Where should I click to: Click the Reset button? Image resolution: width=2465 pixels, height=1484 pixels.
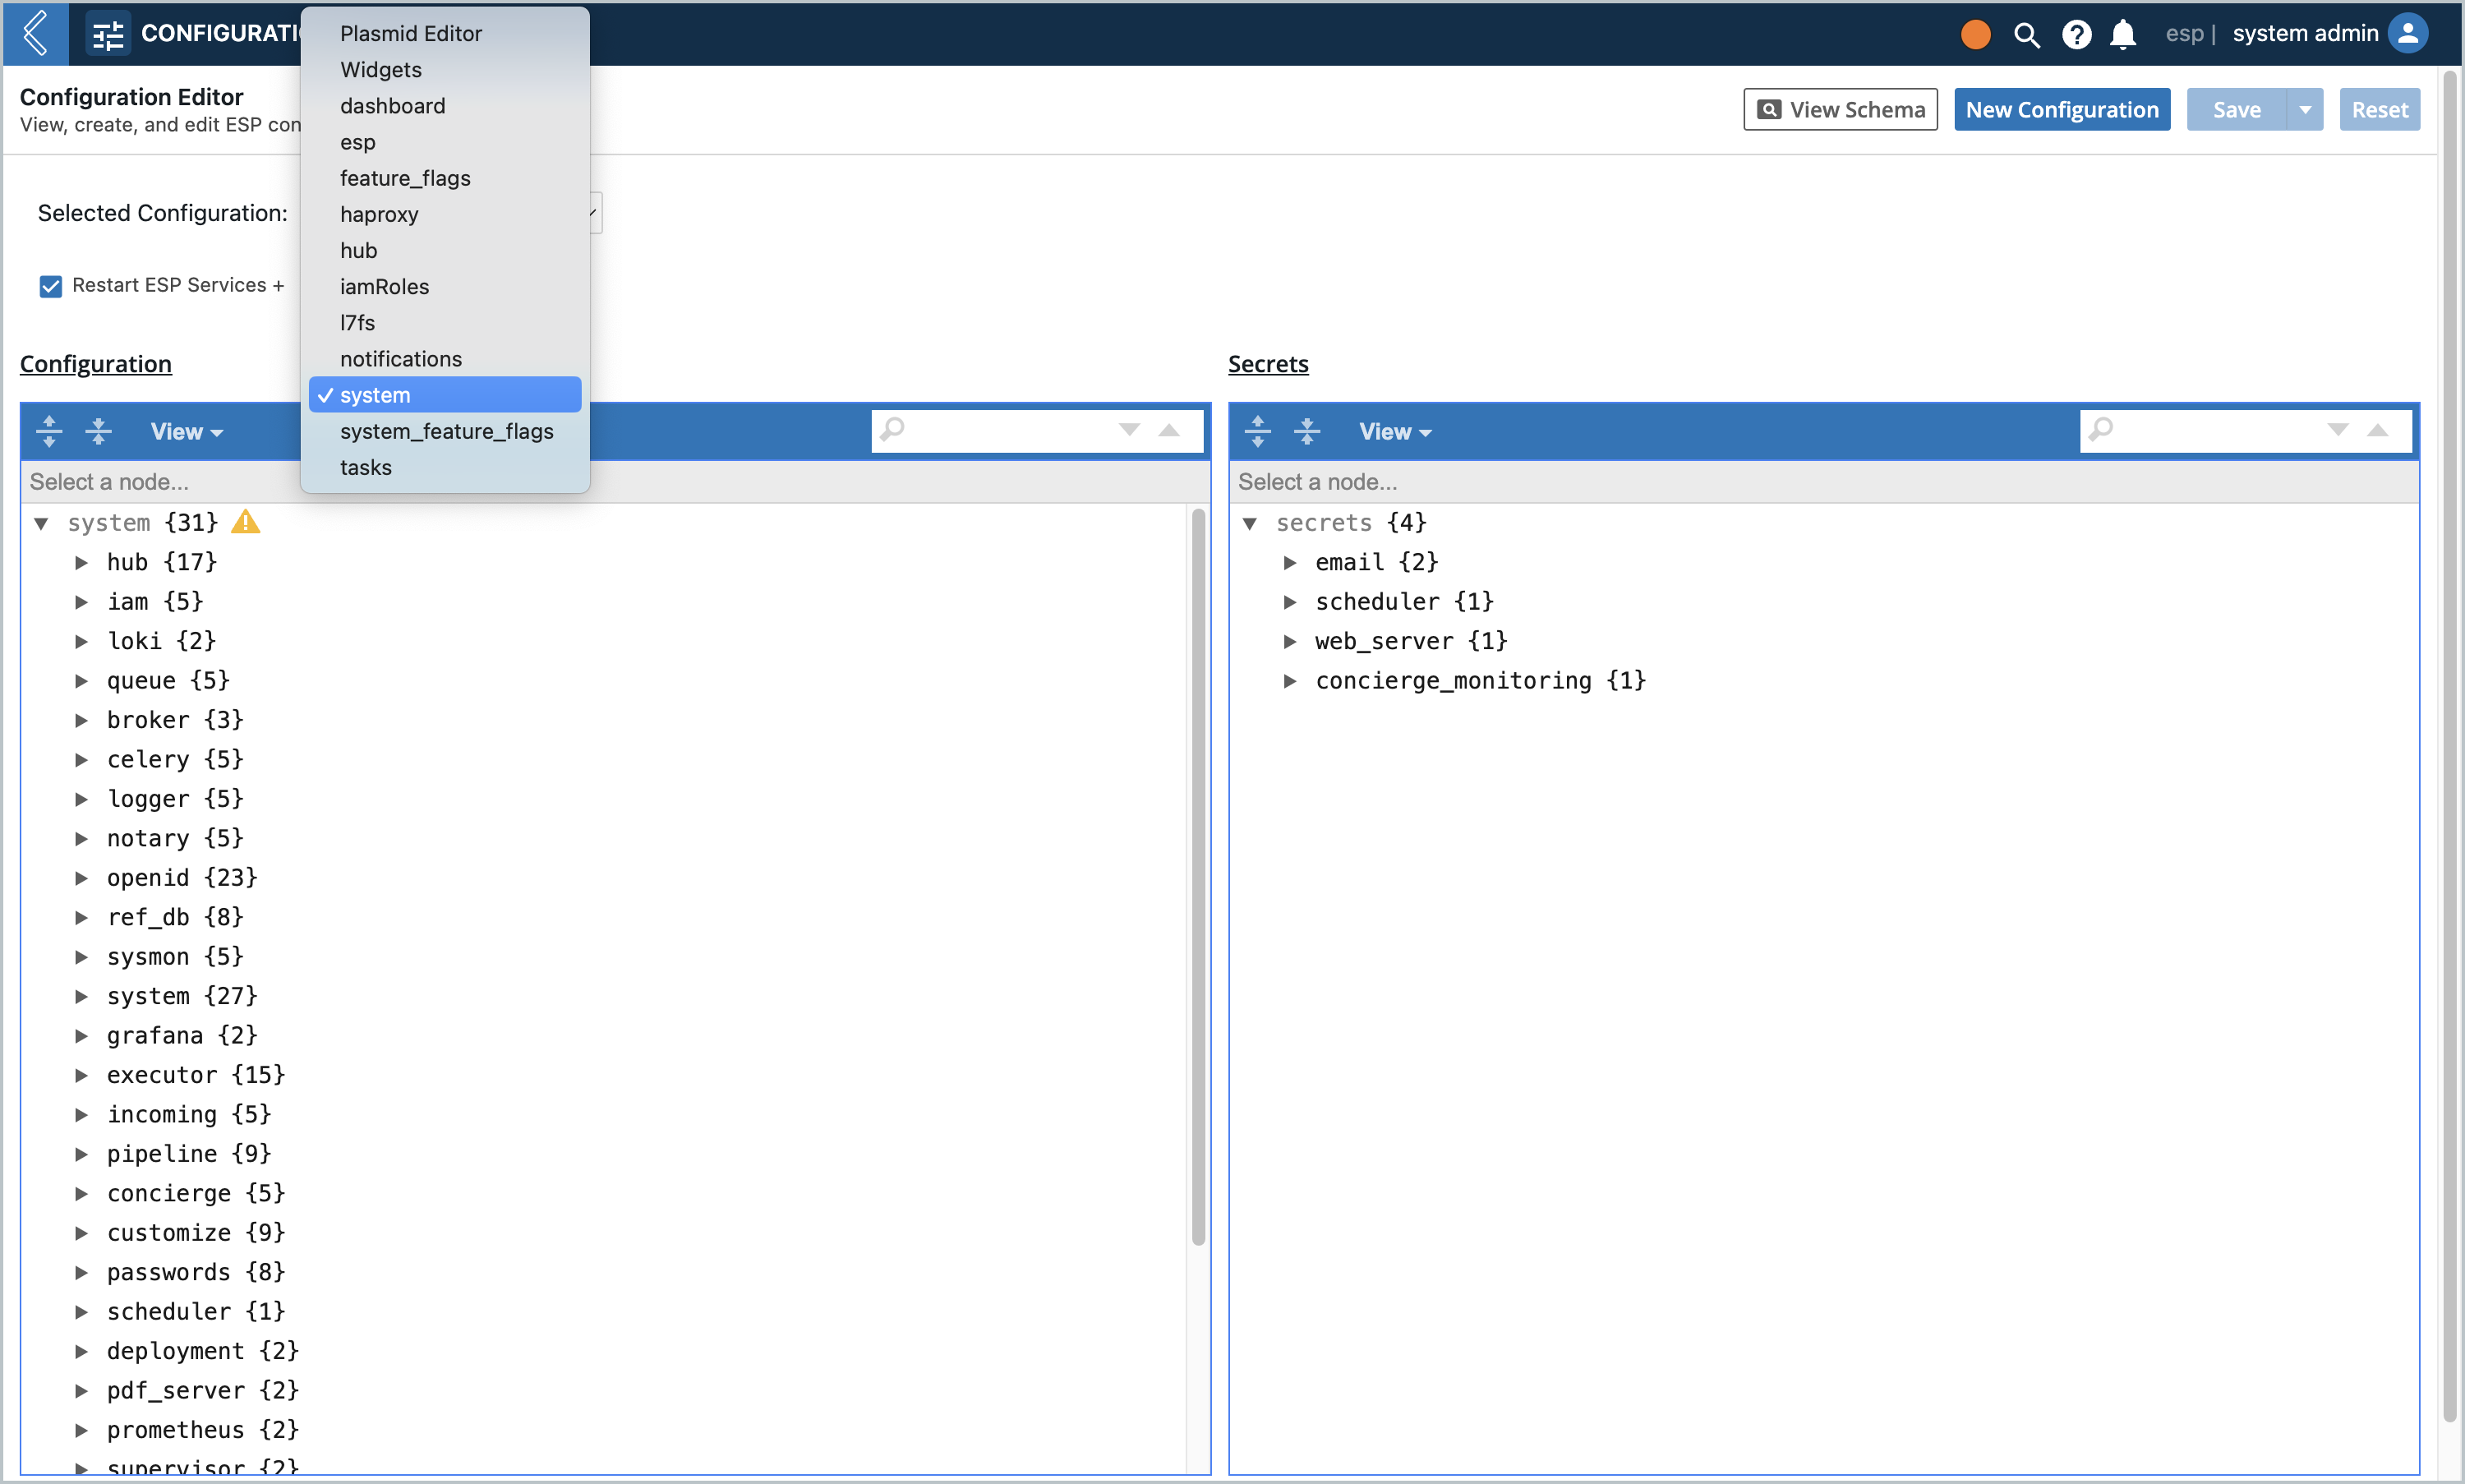[2379, 109]
